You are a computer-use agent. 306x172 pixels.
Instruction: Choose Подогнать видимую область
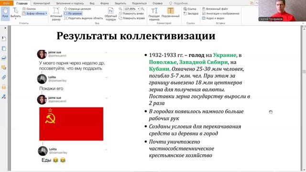point(84,18)
